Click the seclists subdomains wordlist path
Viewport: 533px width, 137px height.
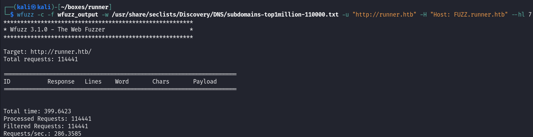coord(225,15)
